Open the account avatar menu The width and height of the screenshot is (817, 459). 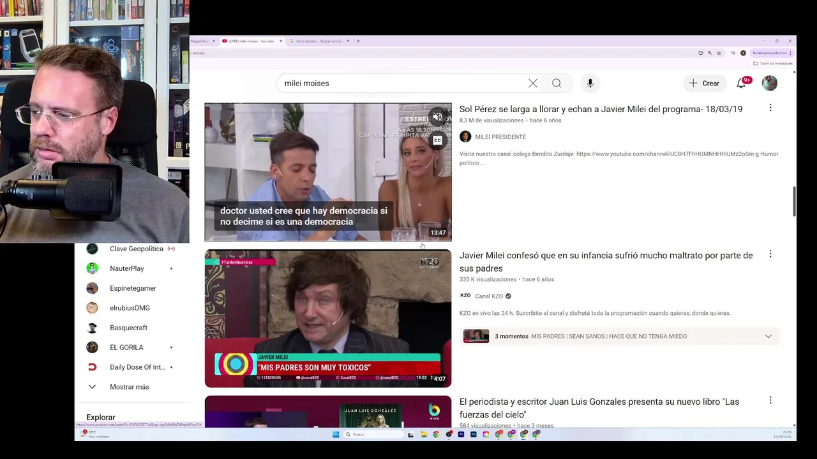click(x=770, y=84)
